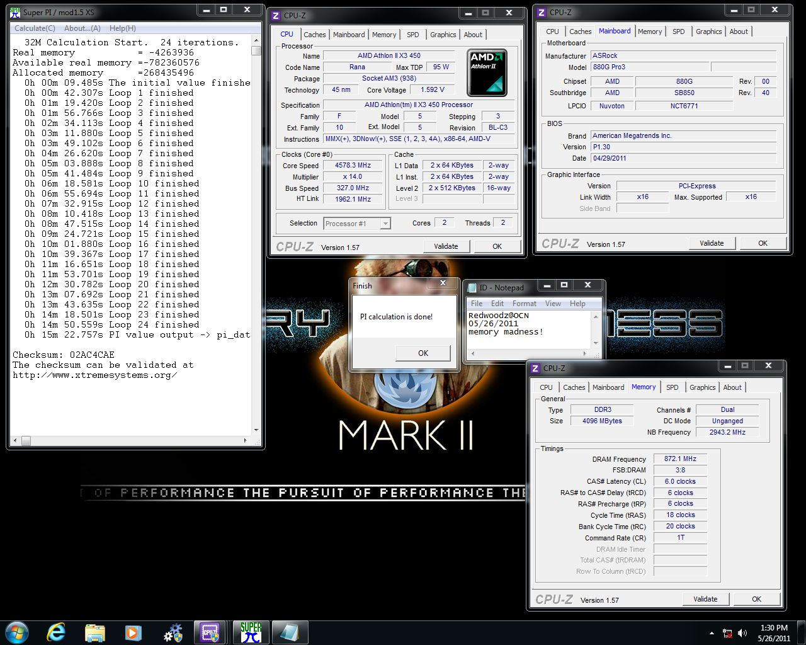Open Windows Explorer folder icon in taskbar
Image resolution: width=806 pixels, height=645 pixels.
(x=94, y=632)
